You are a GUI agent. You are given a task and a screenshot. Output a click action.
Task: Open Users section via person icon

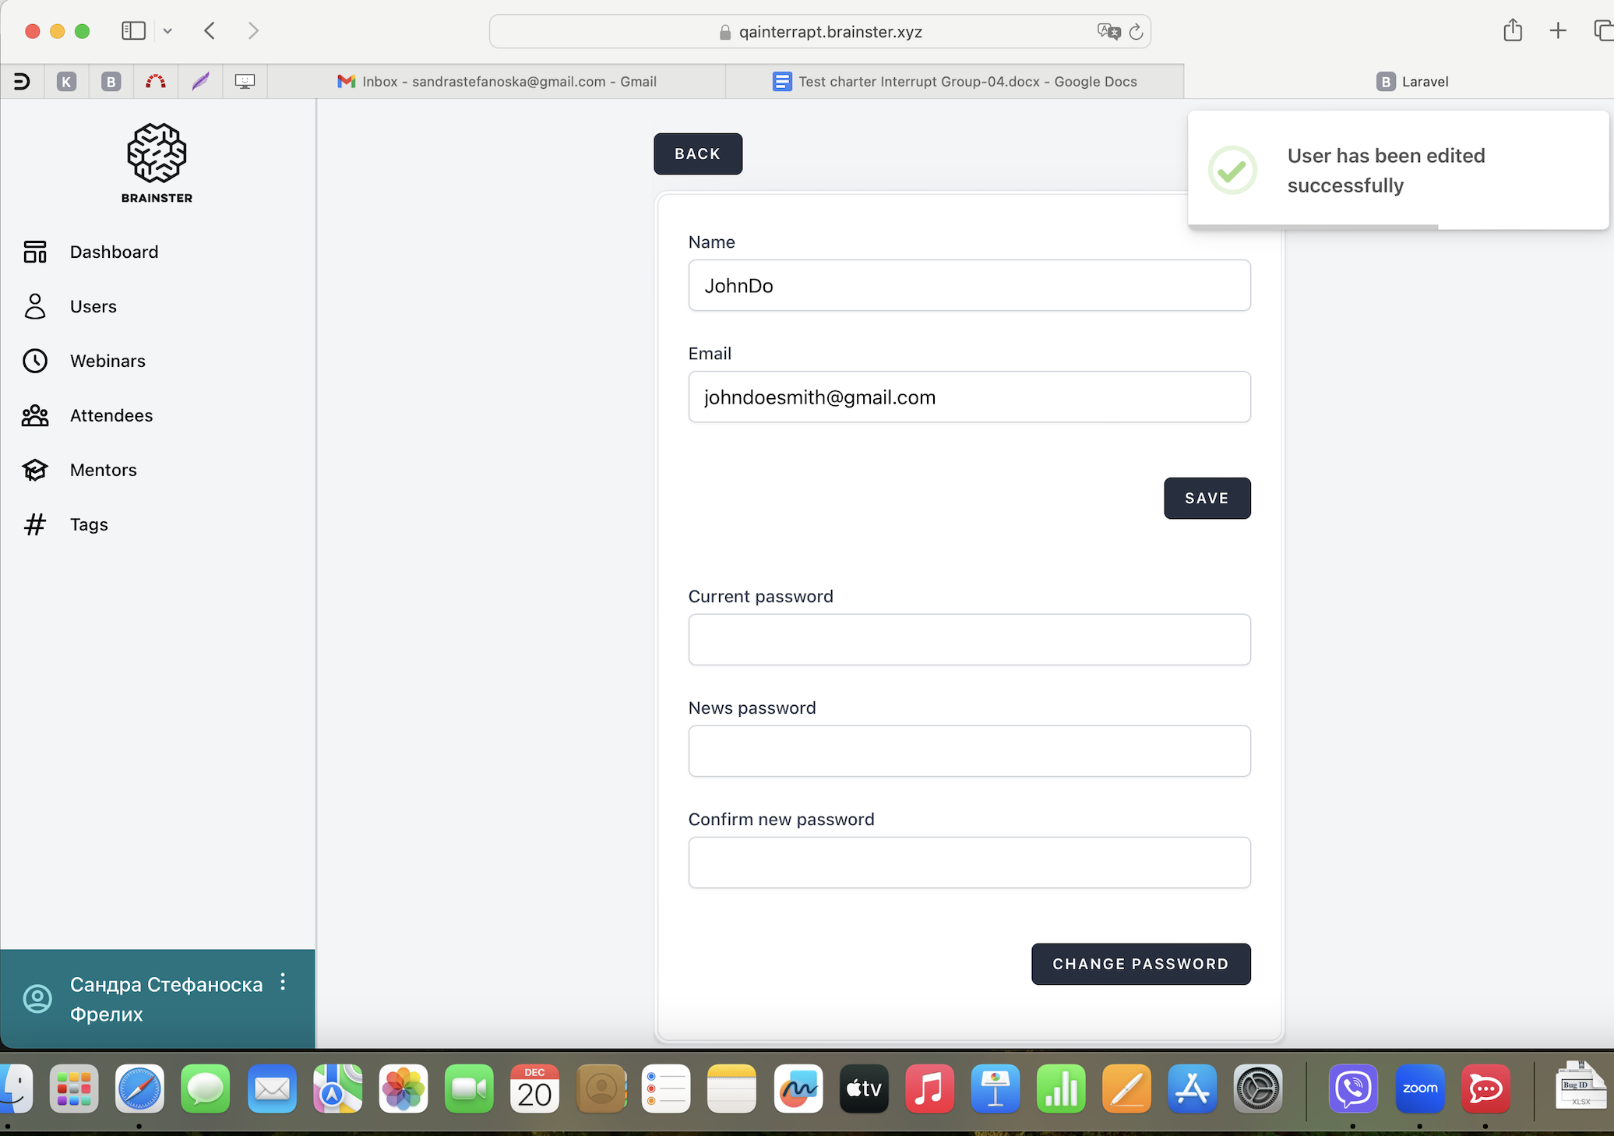(35, 306)
